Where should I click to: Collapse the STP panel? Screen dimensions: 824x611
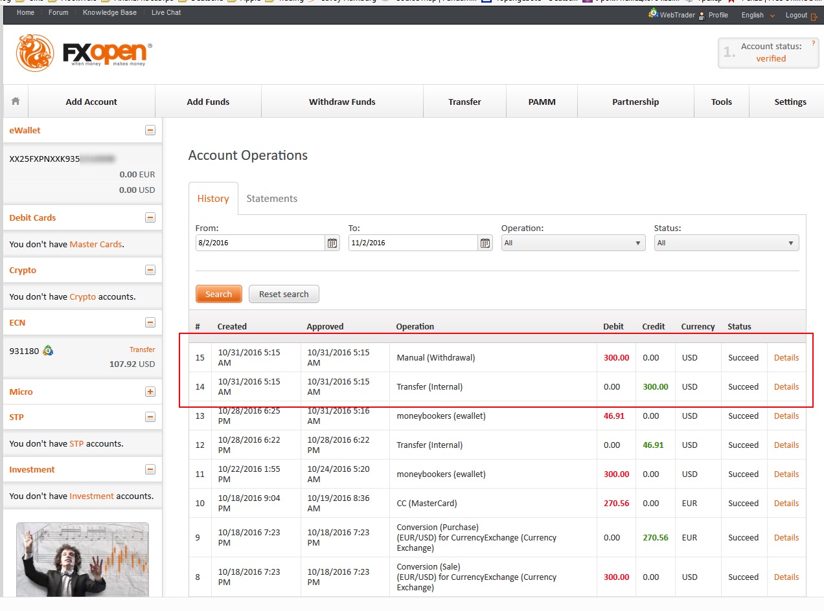click(150, 417)
